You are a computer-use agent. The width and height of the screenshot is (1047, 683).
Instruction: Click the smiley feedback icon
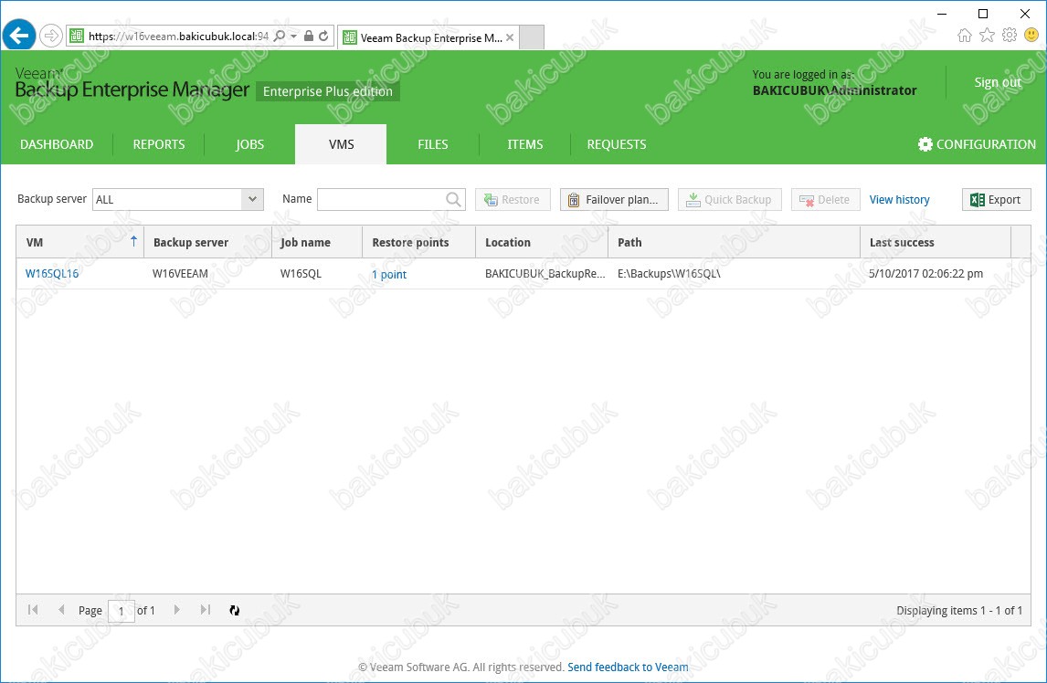click(x=1031, y=35)
